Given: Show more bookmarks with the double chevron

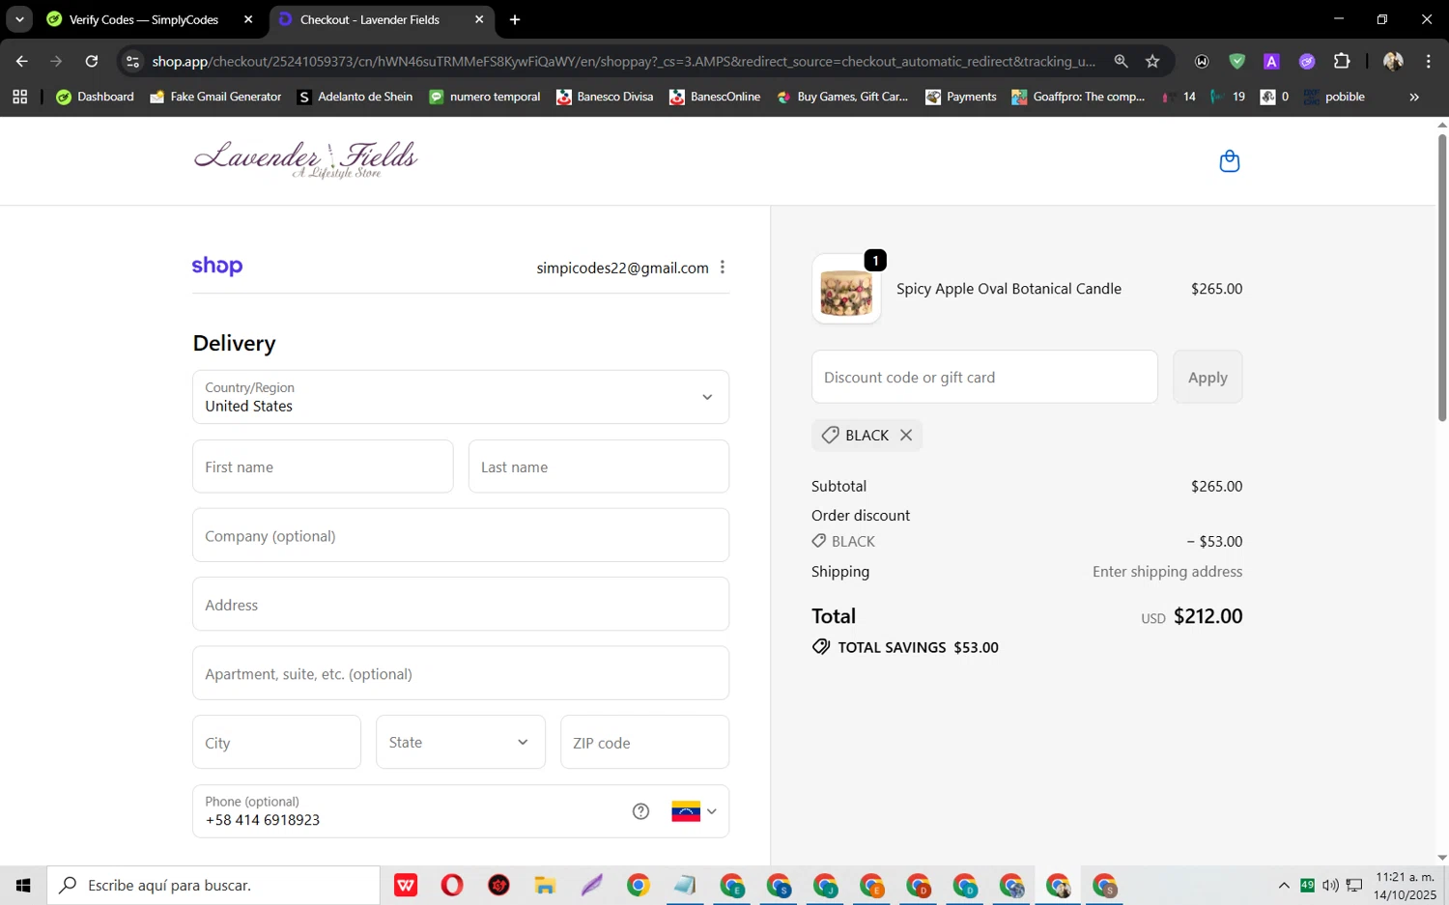Looking at the screenshot, I should pyautogui.click(x=1414, y=97).
